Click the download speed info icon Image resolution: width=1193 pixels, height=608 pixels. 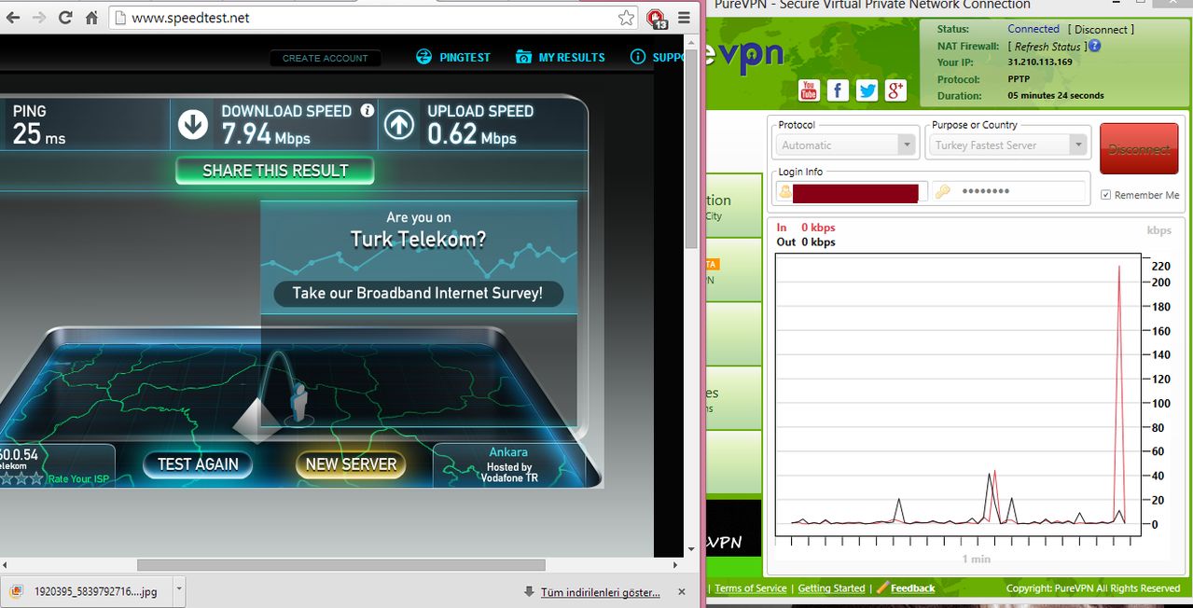368,110
